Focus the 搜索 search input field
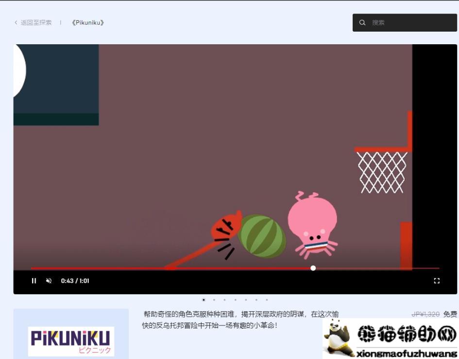Image resolution: width=459 pixels, height=359 pixels. 410,23
